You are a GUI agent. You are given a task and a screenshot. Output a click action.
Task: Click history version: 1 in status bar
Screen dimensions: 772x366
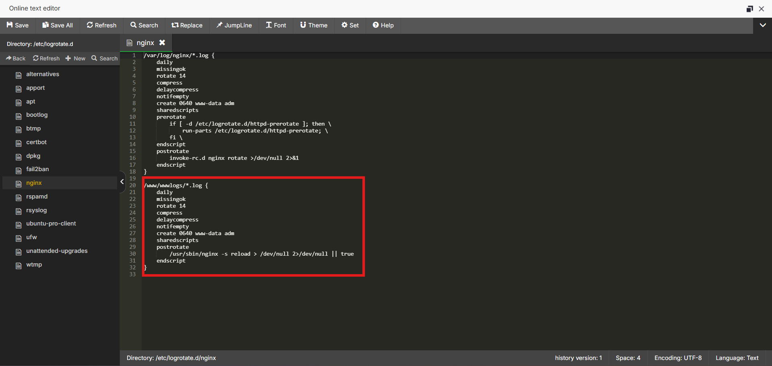point(578,358)
